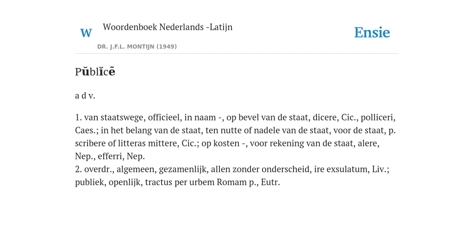This screenshot has width=474, height=237.
Task: Click the divider line beneath the header
Action: (237, 54)
